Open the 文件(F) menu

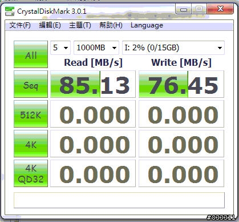click(20, 25)
